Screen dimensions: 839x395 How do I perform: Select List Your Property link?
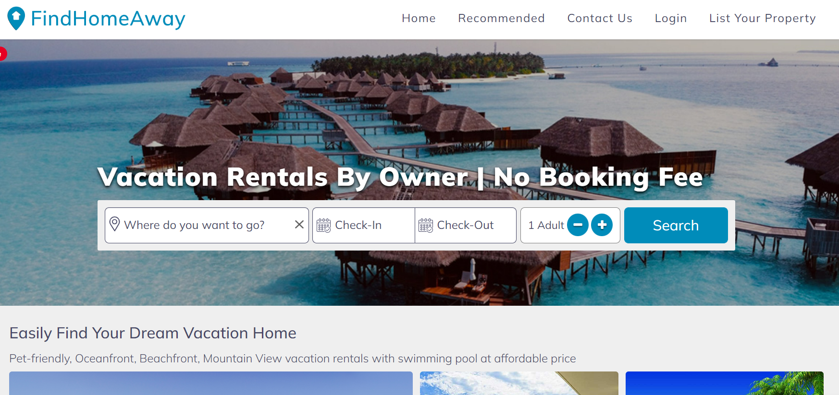(763, 18)
